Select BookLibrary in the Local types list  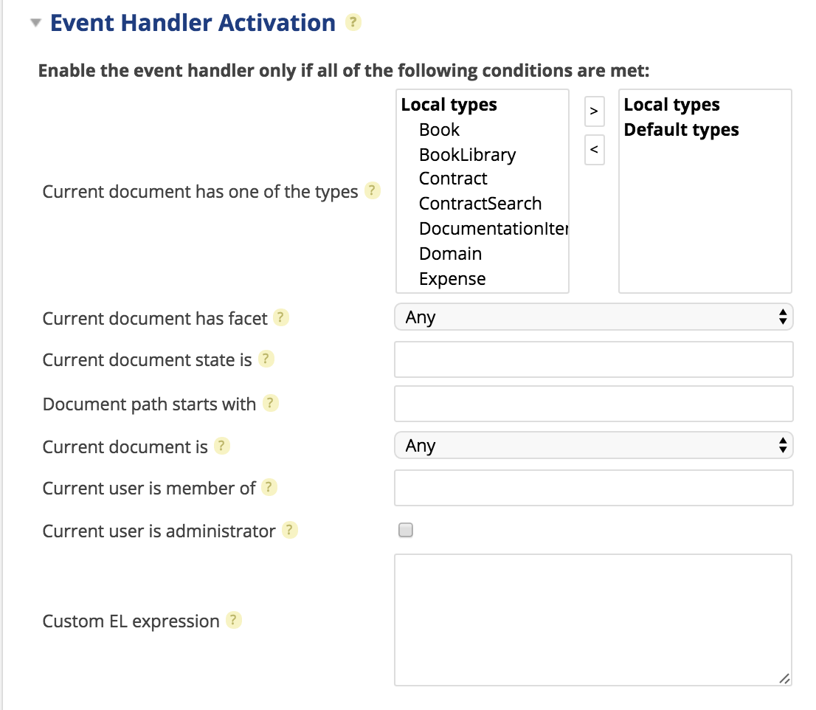pyautogui.click(x=466, y=154)
